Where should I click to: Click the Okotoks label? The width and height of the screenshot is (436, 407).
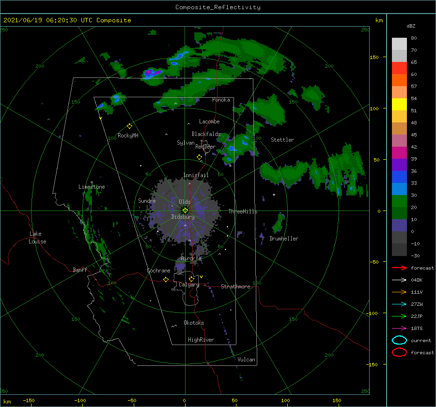[x=194, y=322]
